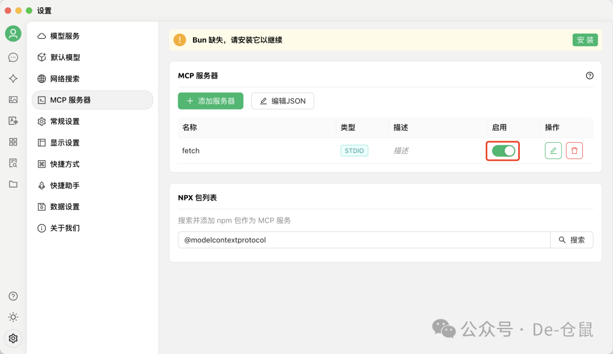Image resolution: width=613 pixels, height=354 pixels.
Task: Click the theme sun icon near bottom sidebar
Action: tap(13, 317)
